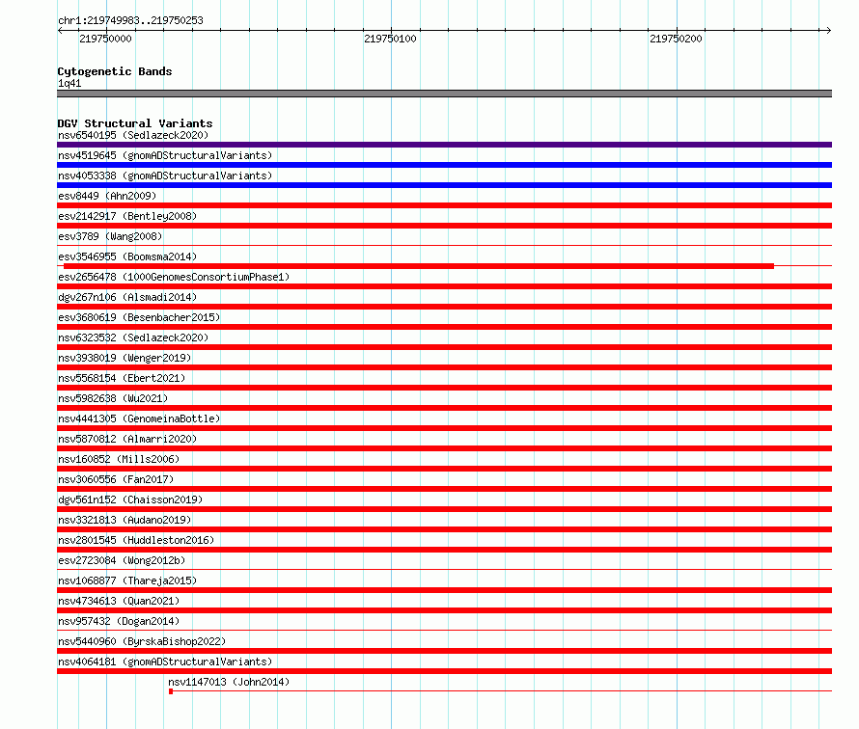Select the chr1:219749983..219750253 region label
859x729 pixels.
click(130, 21)
